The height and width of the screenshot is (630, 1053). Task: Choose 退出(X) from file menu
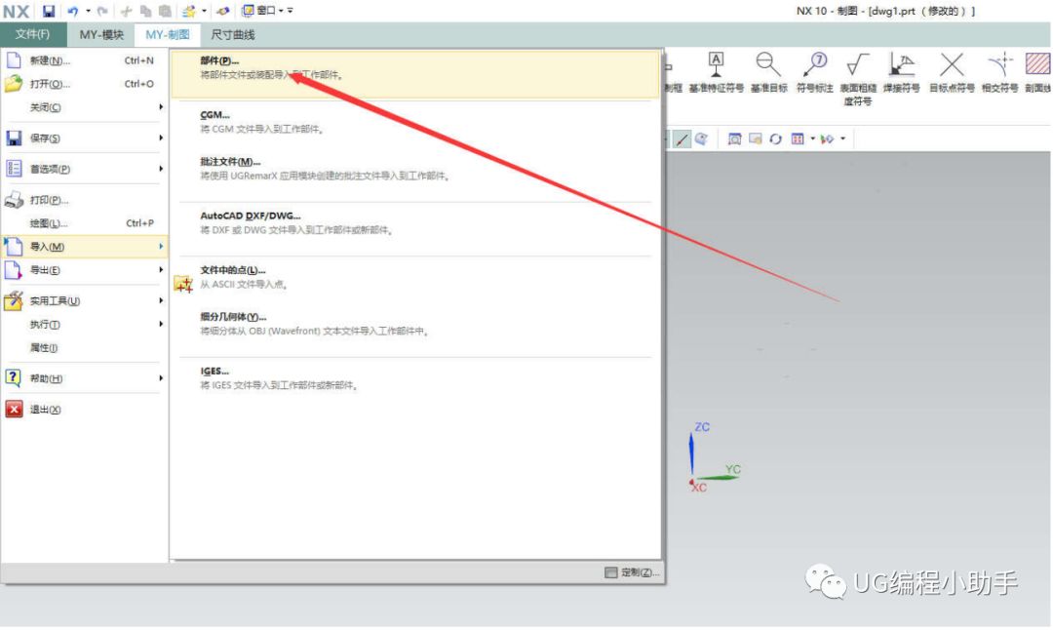[84, 409]
